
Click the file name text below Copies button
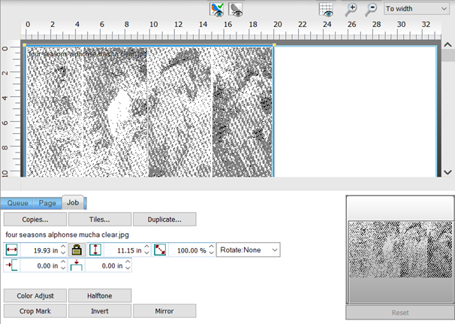tap(67, 235)
